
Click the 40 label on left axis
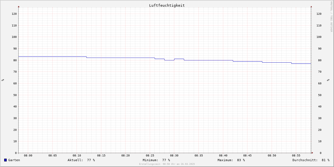pos(15,106)
